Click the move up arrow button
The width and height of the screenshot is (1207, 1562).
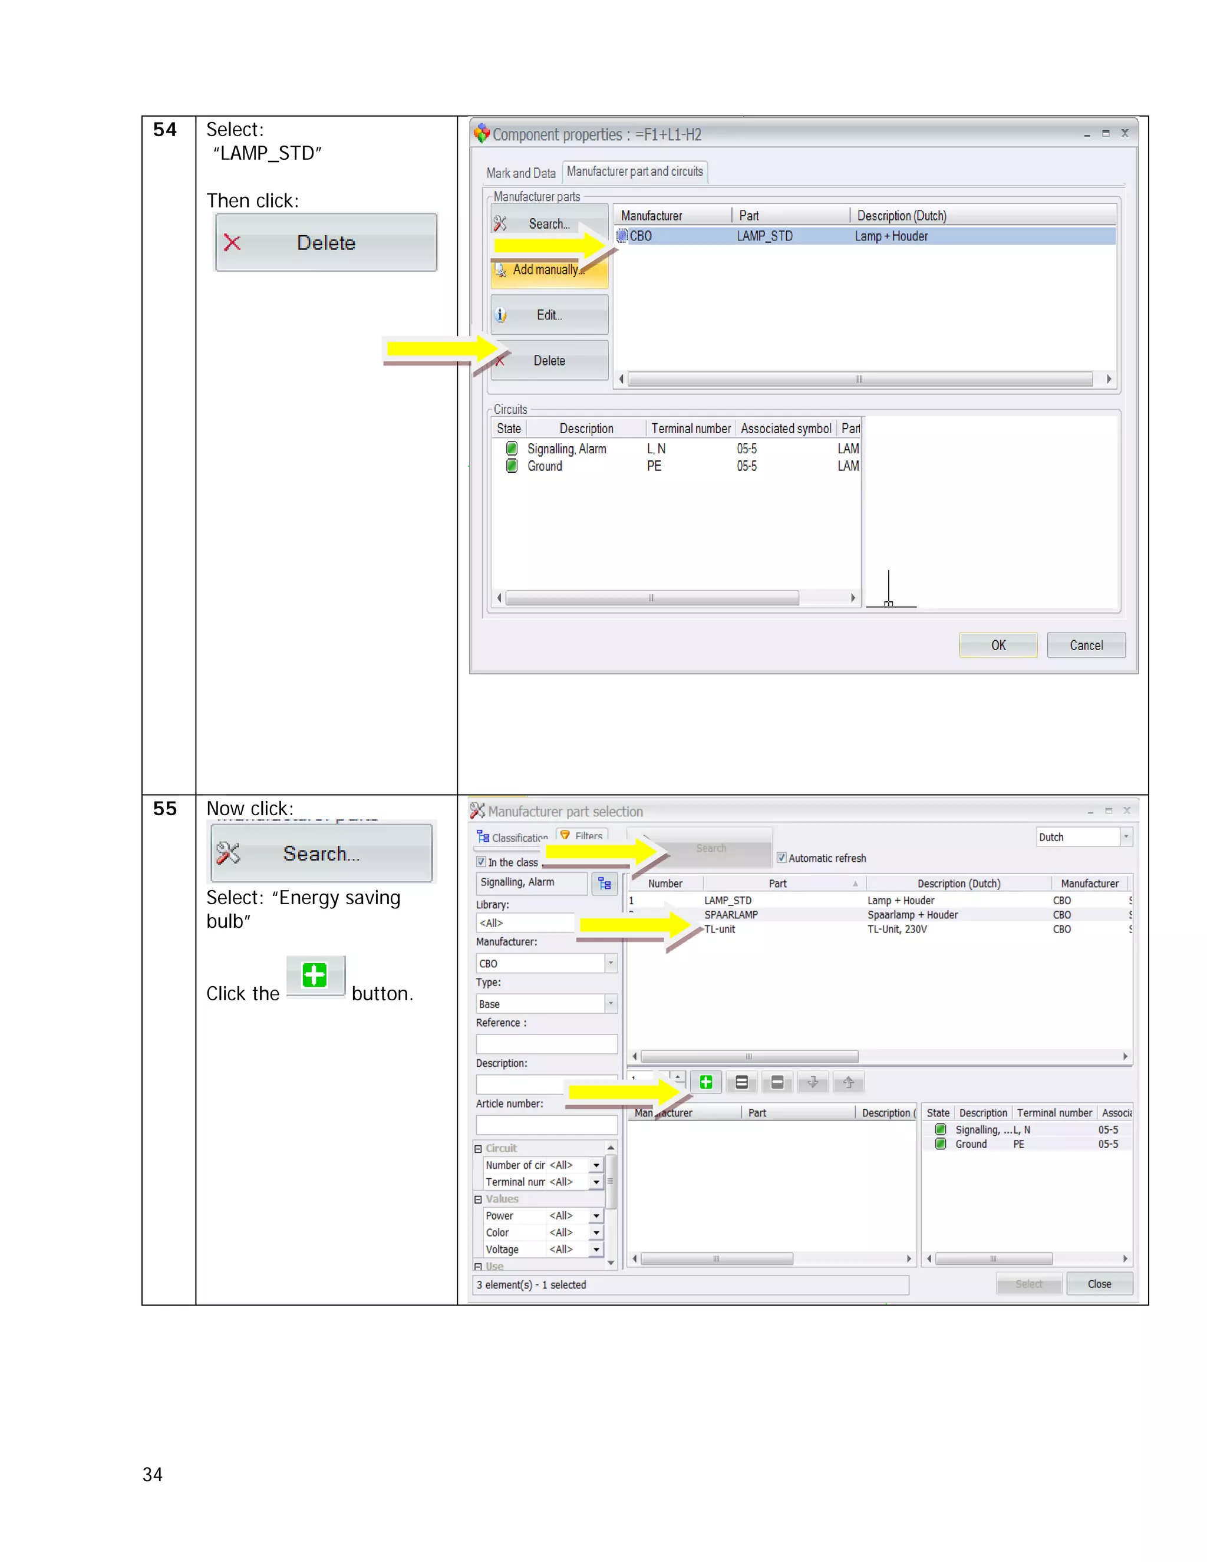click(849, 1082)
